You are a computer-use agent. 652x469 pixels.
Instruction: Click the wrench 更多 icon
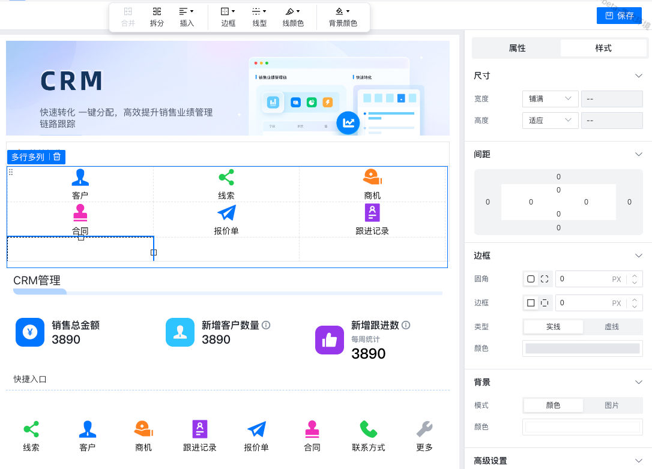pos(424,429)
